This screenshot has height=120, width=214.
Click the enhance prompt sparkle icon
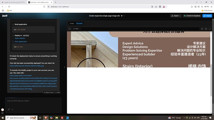(12, 109)
